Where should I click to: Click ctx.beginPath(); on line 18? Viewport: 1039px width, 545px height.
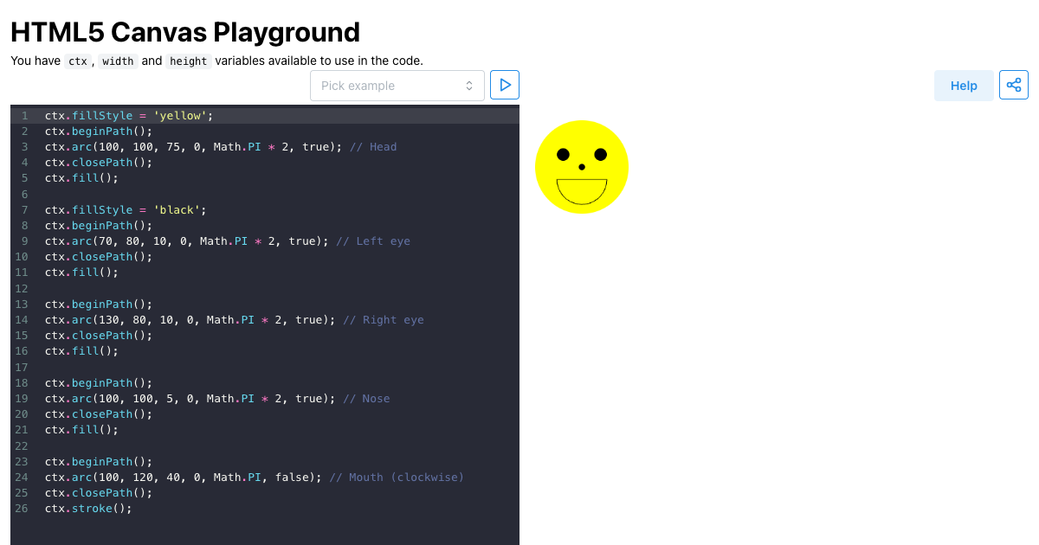[99, 383]
